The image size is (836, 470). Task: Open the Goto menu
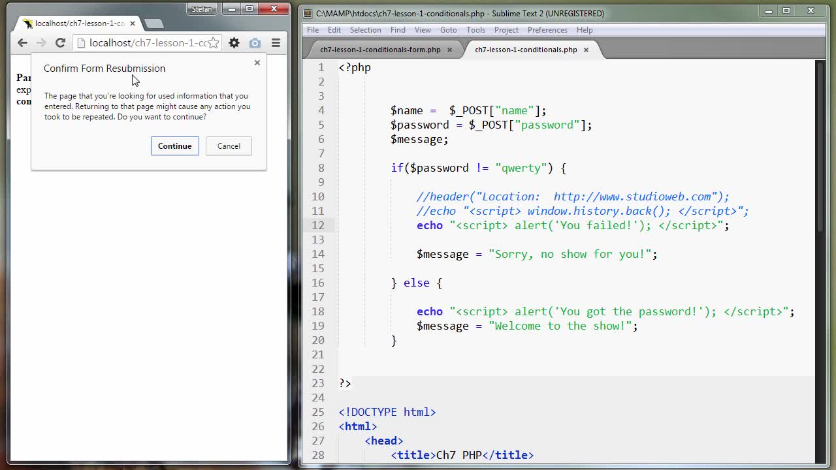pyautogui.click(x=449, y=30)
